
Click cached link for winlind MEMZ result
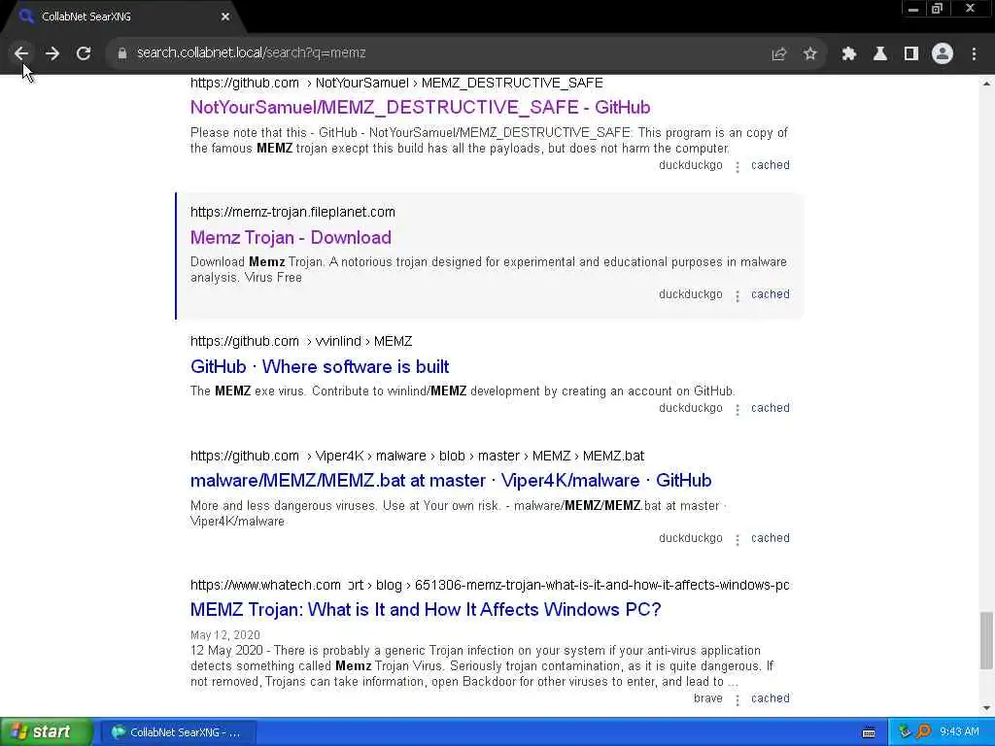click(x=771, y=408)
